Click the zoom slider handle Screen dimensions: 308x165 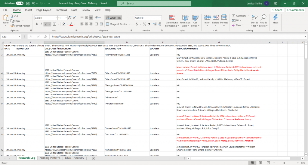click(284, 163)
